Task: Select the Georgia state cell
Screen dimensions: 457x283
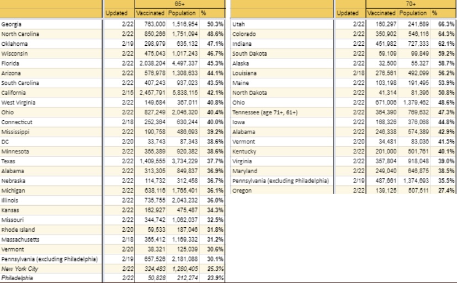Action: pyautogui.click(x=12, y=25)
